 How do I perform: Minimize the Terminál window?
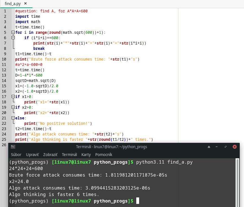pyautogui.click(x=217, y=147)
